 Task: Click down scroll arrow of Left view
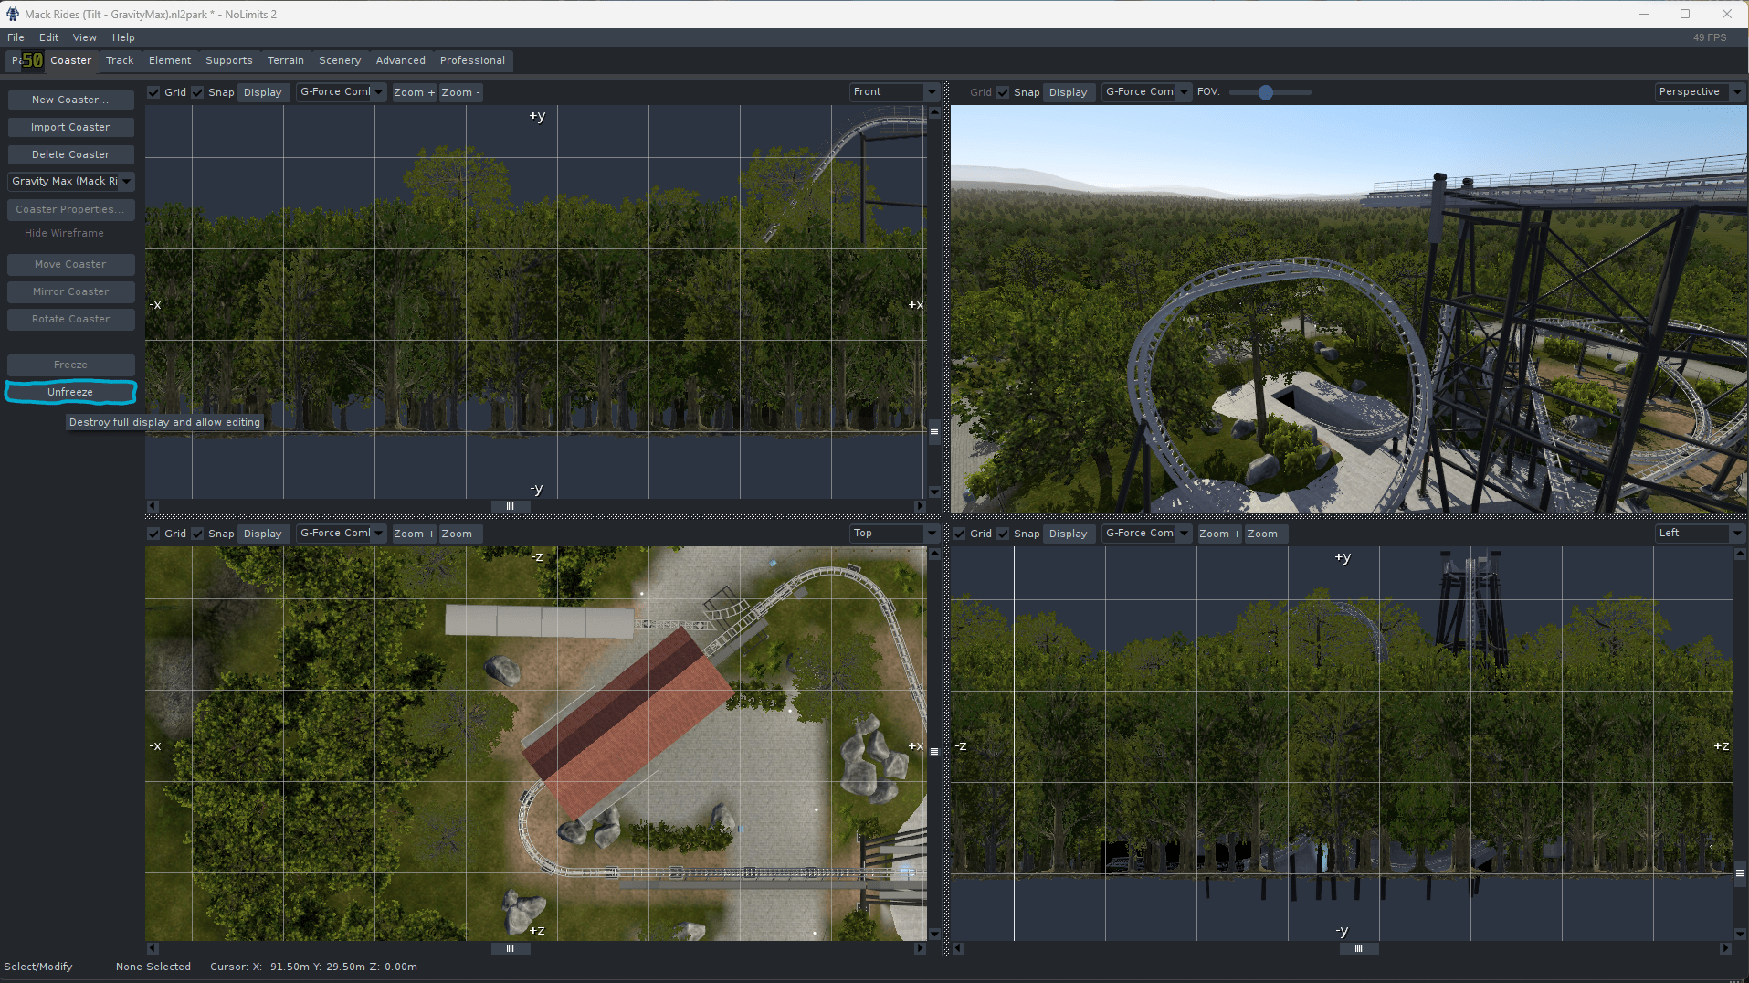[1740, 934]
